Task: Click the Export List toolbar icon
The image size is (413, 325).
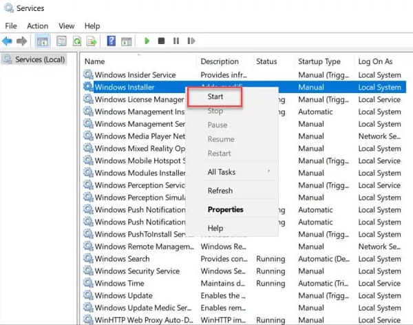Action: point(92,41)
